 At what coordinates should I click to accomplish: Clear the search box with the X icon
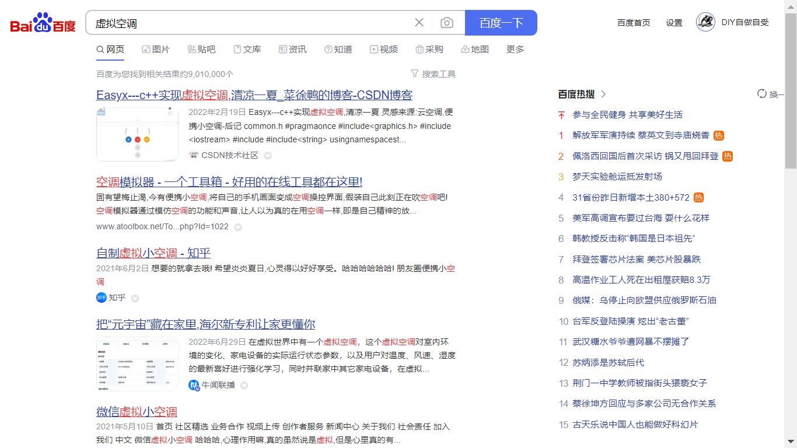(x=419, y=23)
